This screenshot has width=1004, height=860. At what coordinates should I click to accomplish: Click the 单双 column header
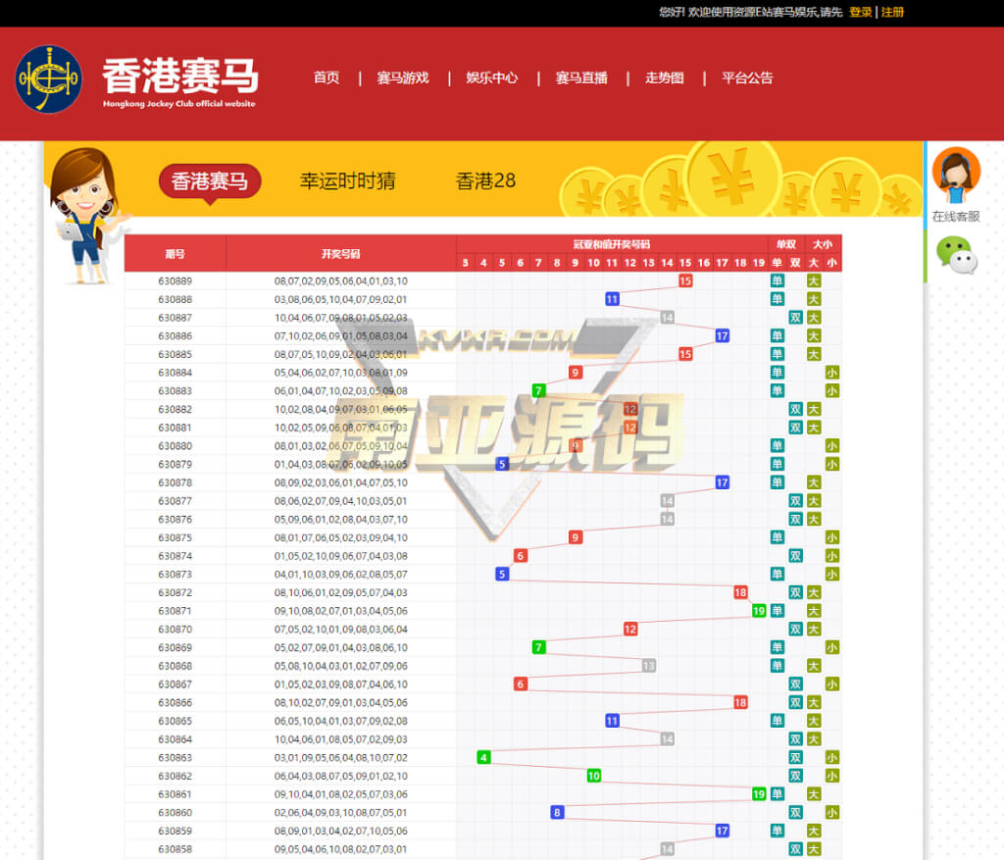point(786,244)
